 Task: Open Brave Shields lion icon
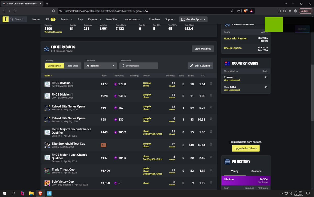pos(245,11)
